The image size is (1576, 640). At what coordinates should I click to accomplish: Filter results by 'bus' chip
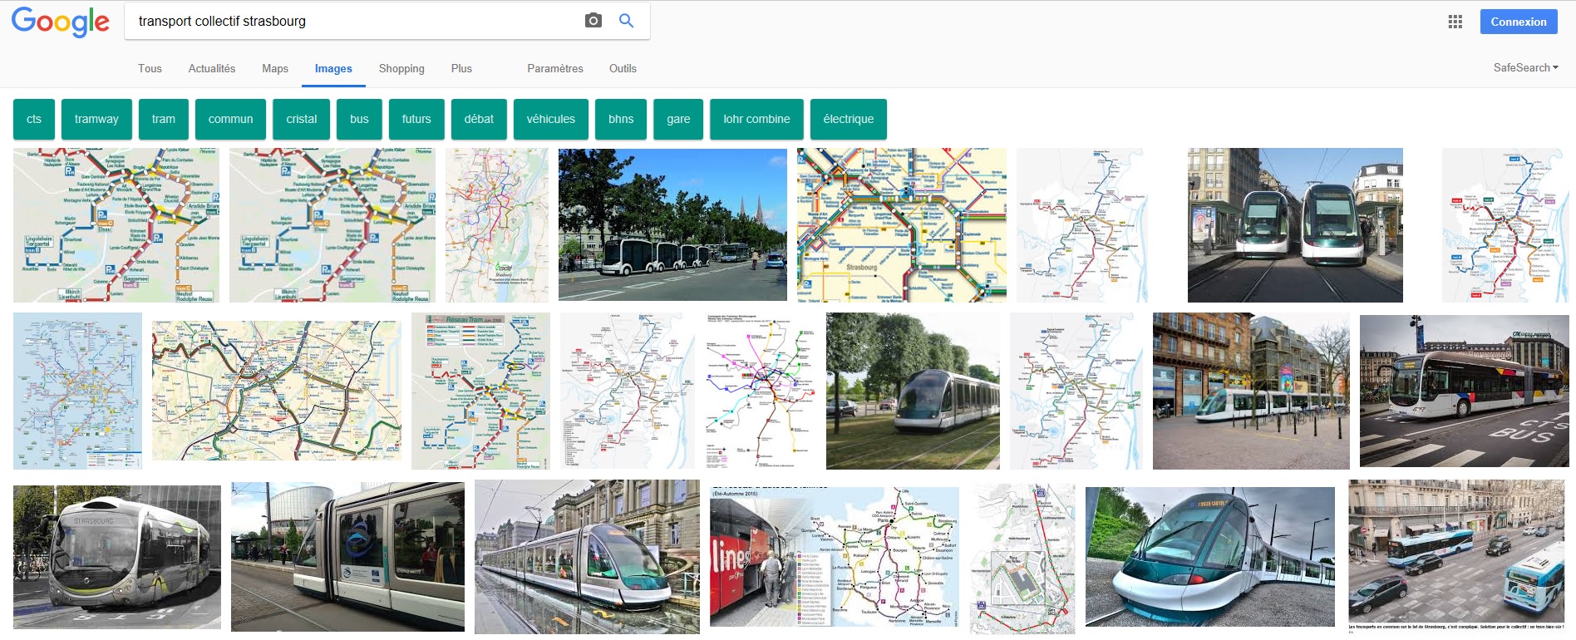point(359,119)
